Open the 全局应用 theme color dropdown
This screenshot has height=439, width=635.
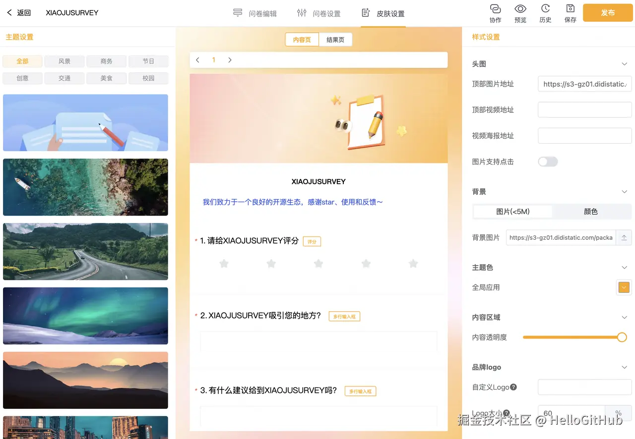(x=624, y=287)
